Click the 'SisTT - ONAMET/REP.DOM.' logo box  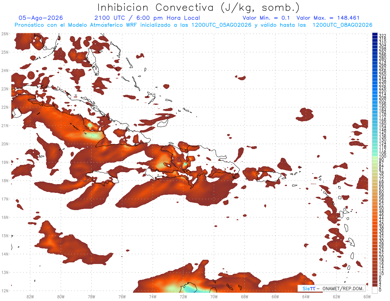click(x=331, y=288)
